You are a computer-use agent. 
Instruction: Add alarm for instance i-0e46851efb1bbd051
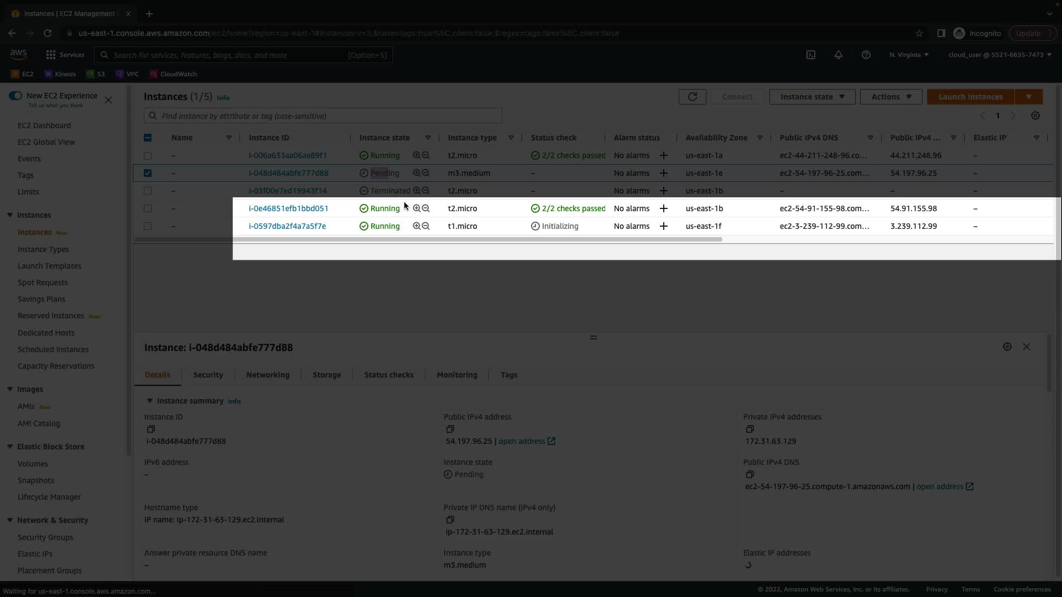coord(664,208)
